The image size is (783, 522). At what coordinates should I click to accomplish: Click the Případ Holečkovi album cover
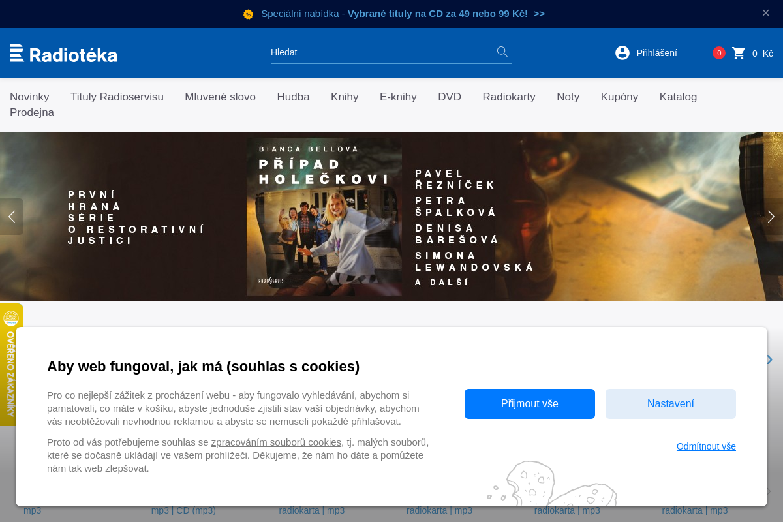tap(324, 217)
